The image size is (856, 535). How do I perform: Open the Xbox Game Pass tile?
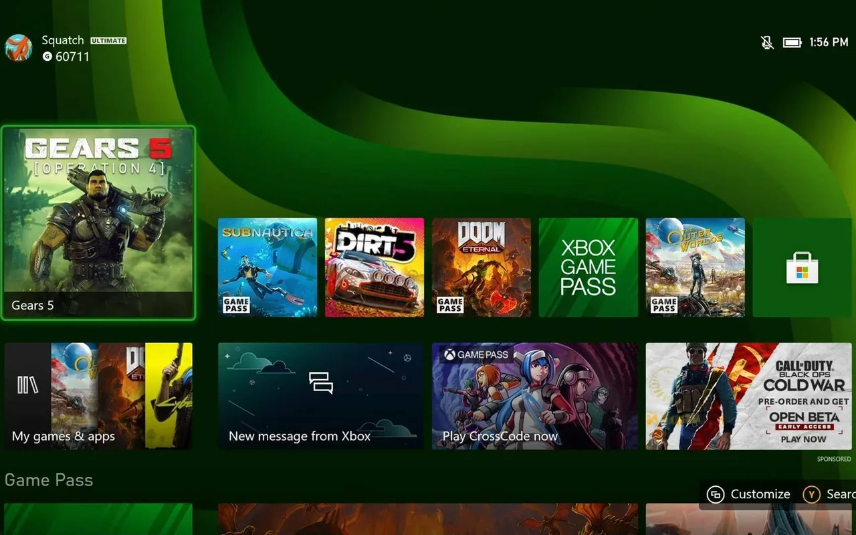point(588,267)
